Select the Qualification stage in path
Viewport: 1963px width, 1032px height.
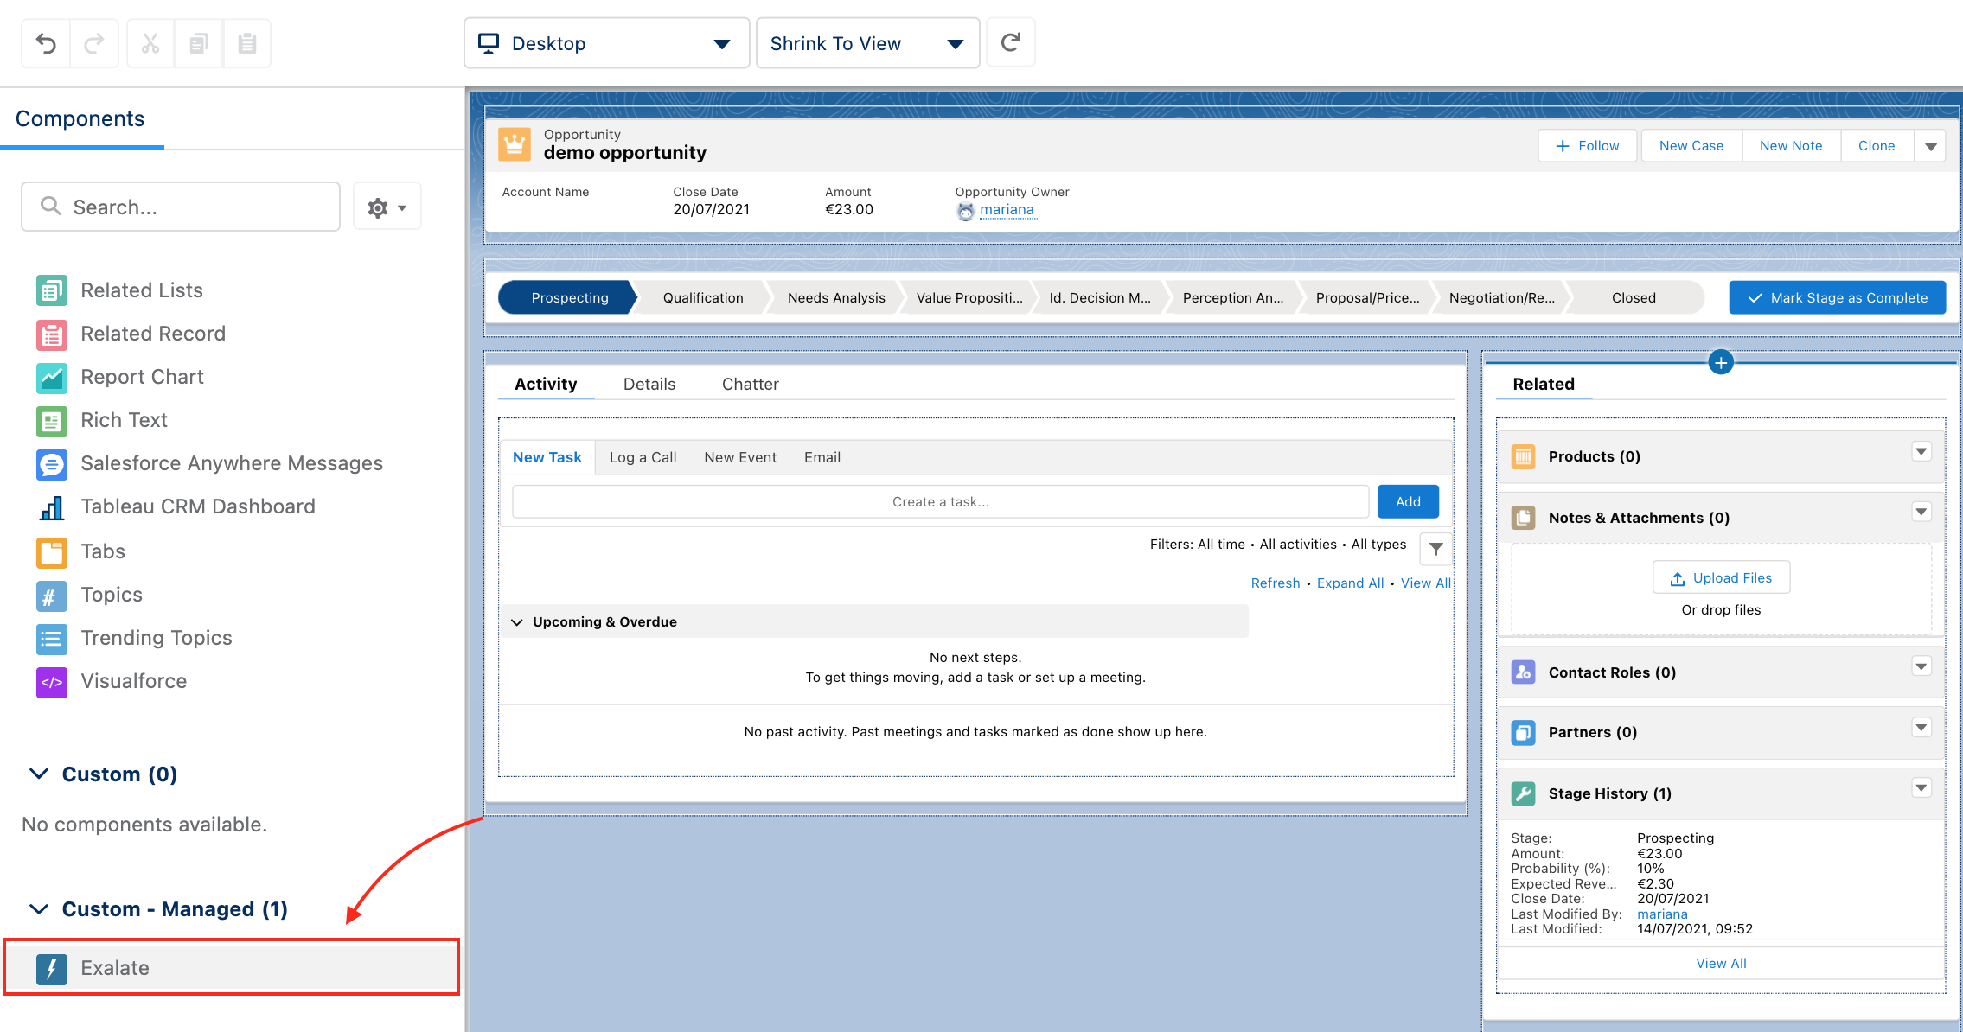(702, 298)
